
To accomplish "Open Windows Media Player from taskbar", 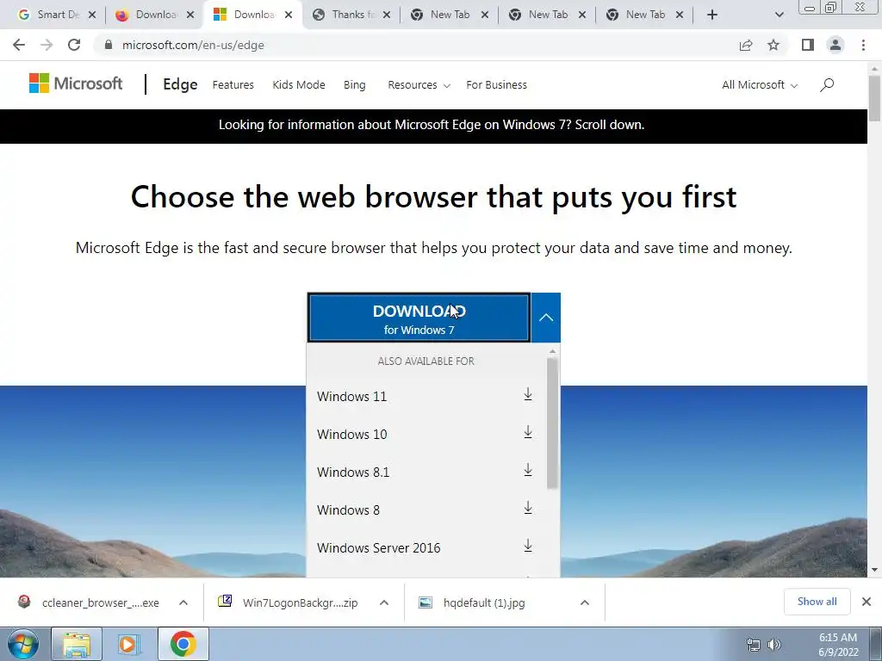I will point(129,644).
